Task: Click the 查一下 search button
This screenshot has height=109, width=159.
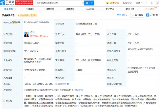Action: coord(89,3)
